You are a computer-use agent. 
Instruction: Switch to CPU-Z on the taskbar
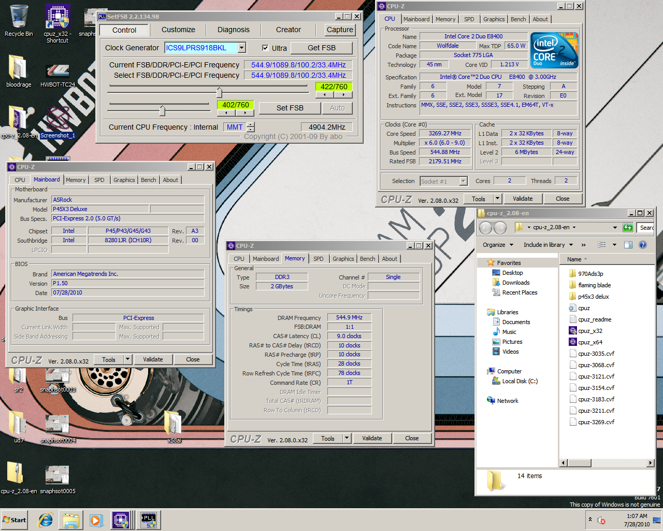[121, 520]
